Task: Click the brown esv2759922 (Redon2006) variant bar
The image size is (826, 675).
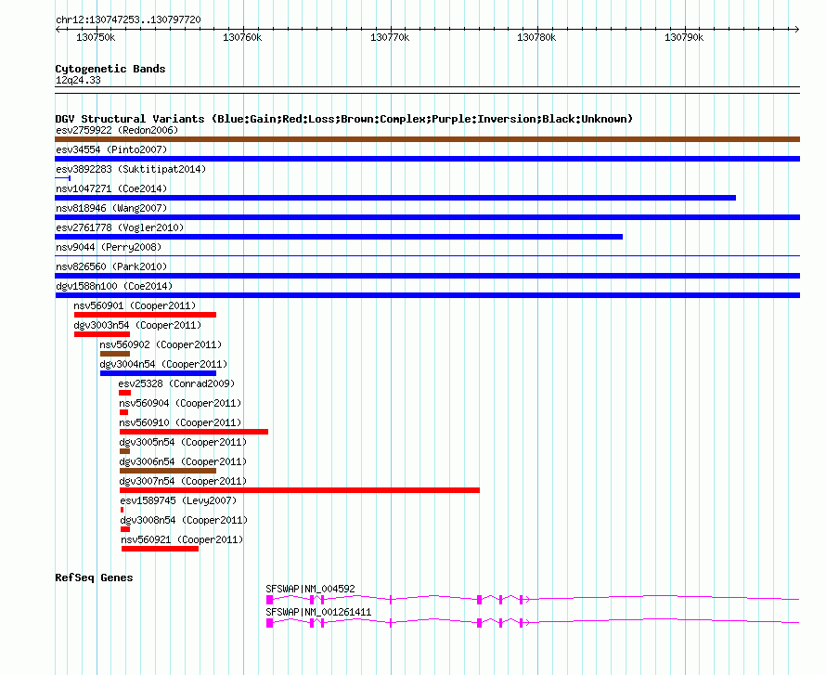Action: click(427, 139)
